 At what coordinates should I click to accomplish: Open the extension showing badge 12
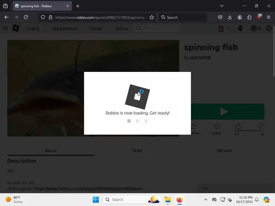click(259, 17)
